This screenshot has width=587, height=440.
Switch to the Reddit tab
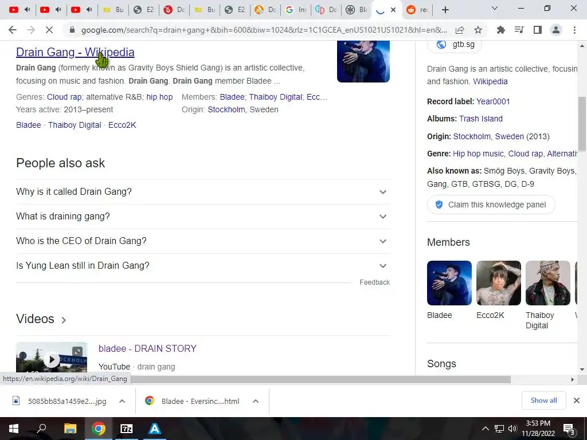click(x=417, y=10)
